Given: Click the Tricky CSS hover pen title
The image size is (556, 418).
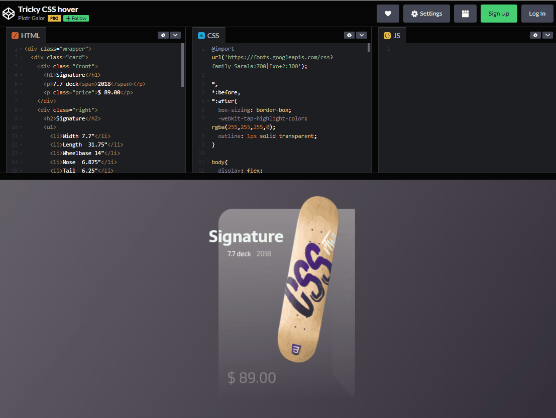Looking at the screenshot, I should coord(48,9).
